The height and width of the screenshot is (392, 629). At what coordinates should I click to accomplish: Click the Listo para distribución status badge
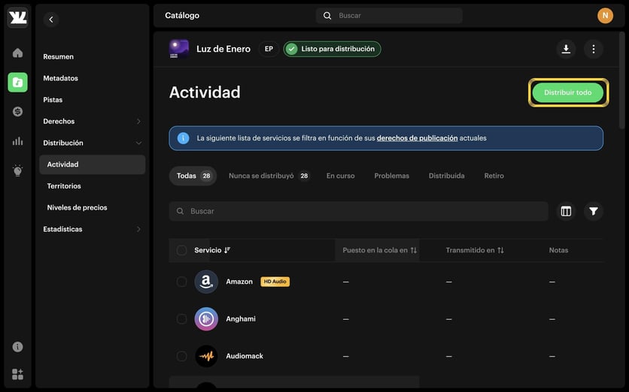332,49
